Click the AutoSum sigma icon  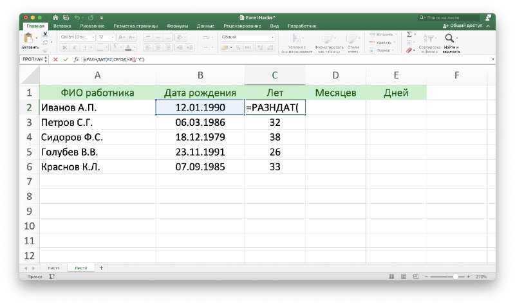pos(409,35)
